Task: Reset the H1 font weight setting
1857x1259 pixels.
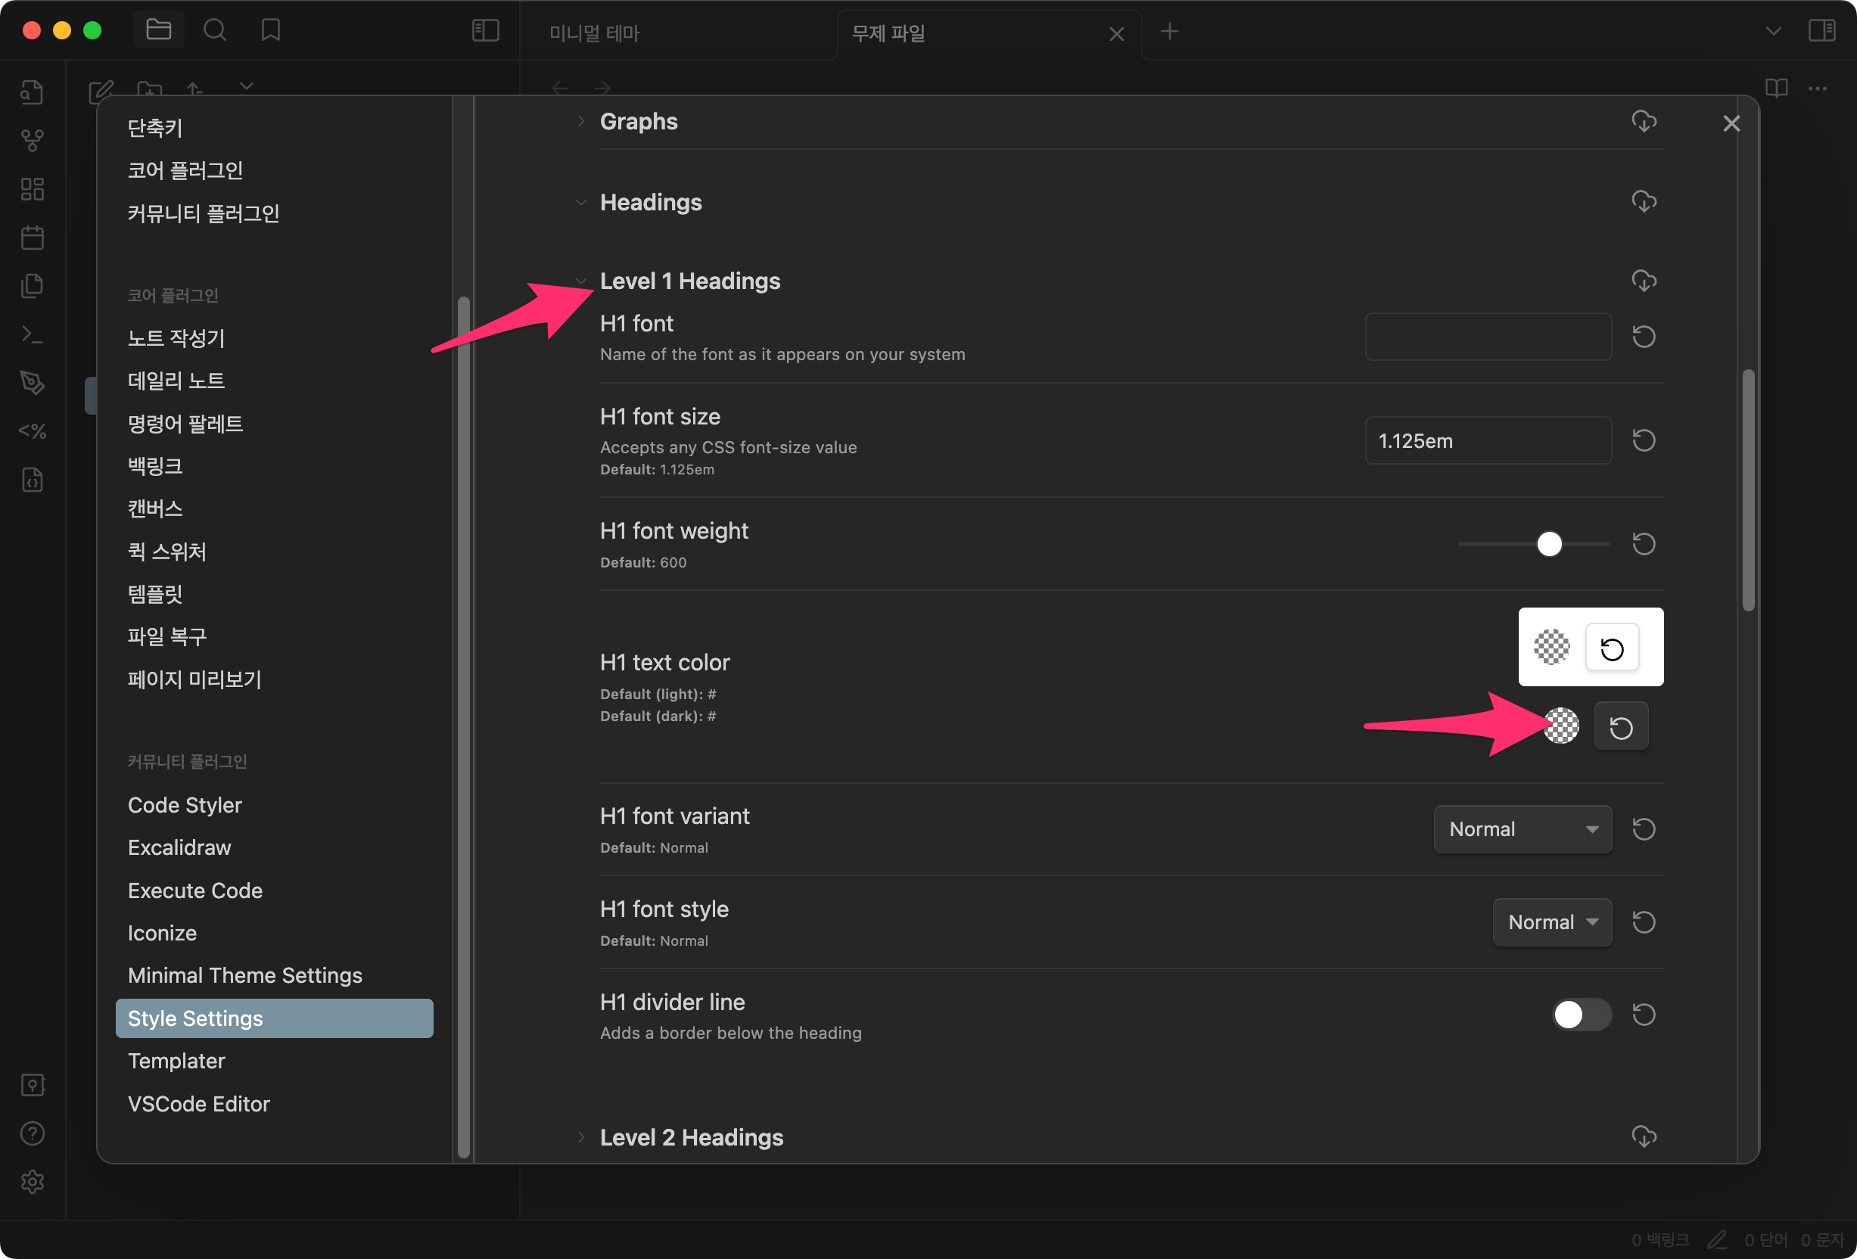Action: pos(1643,544)
